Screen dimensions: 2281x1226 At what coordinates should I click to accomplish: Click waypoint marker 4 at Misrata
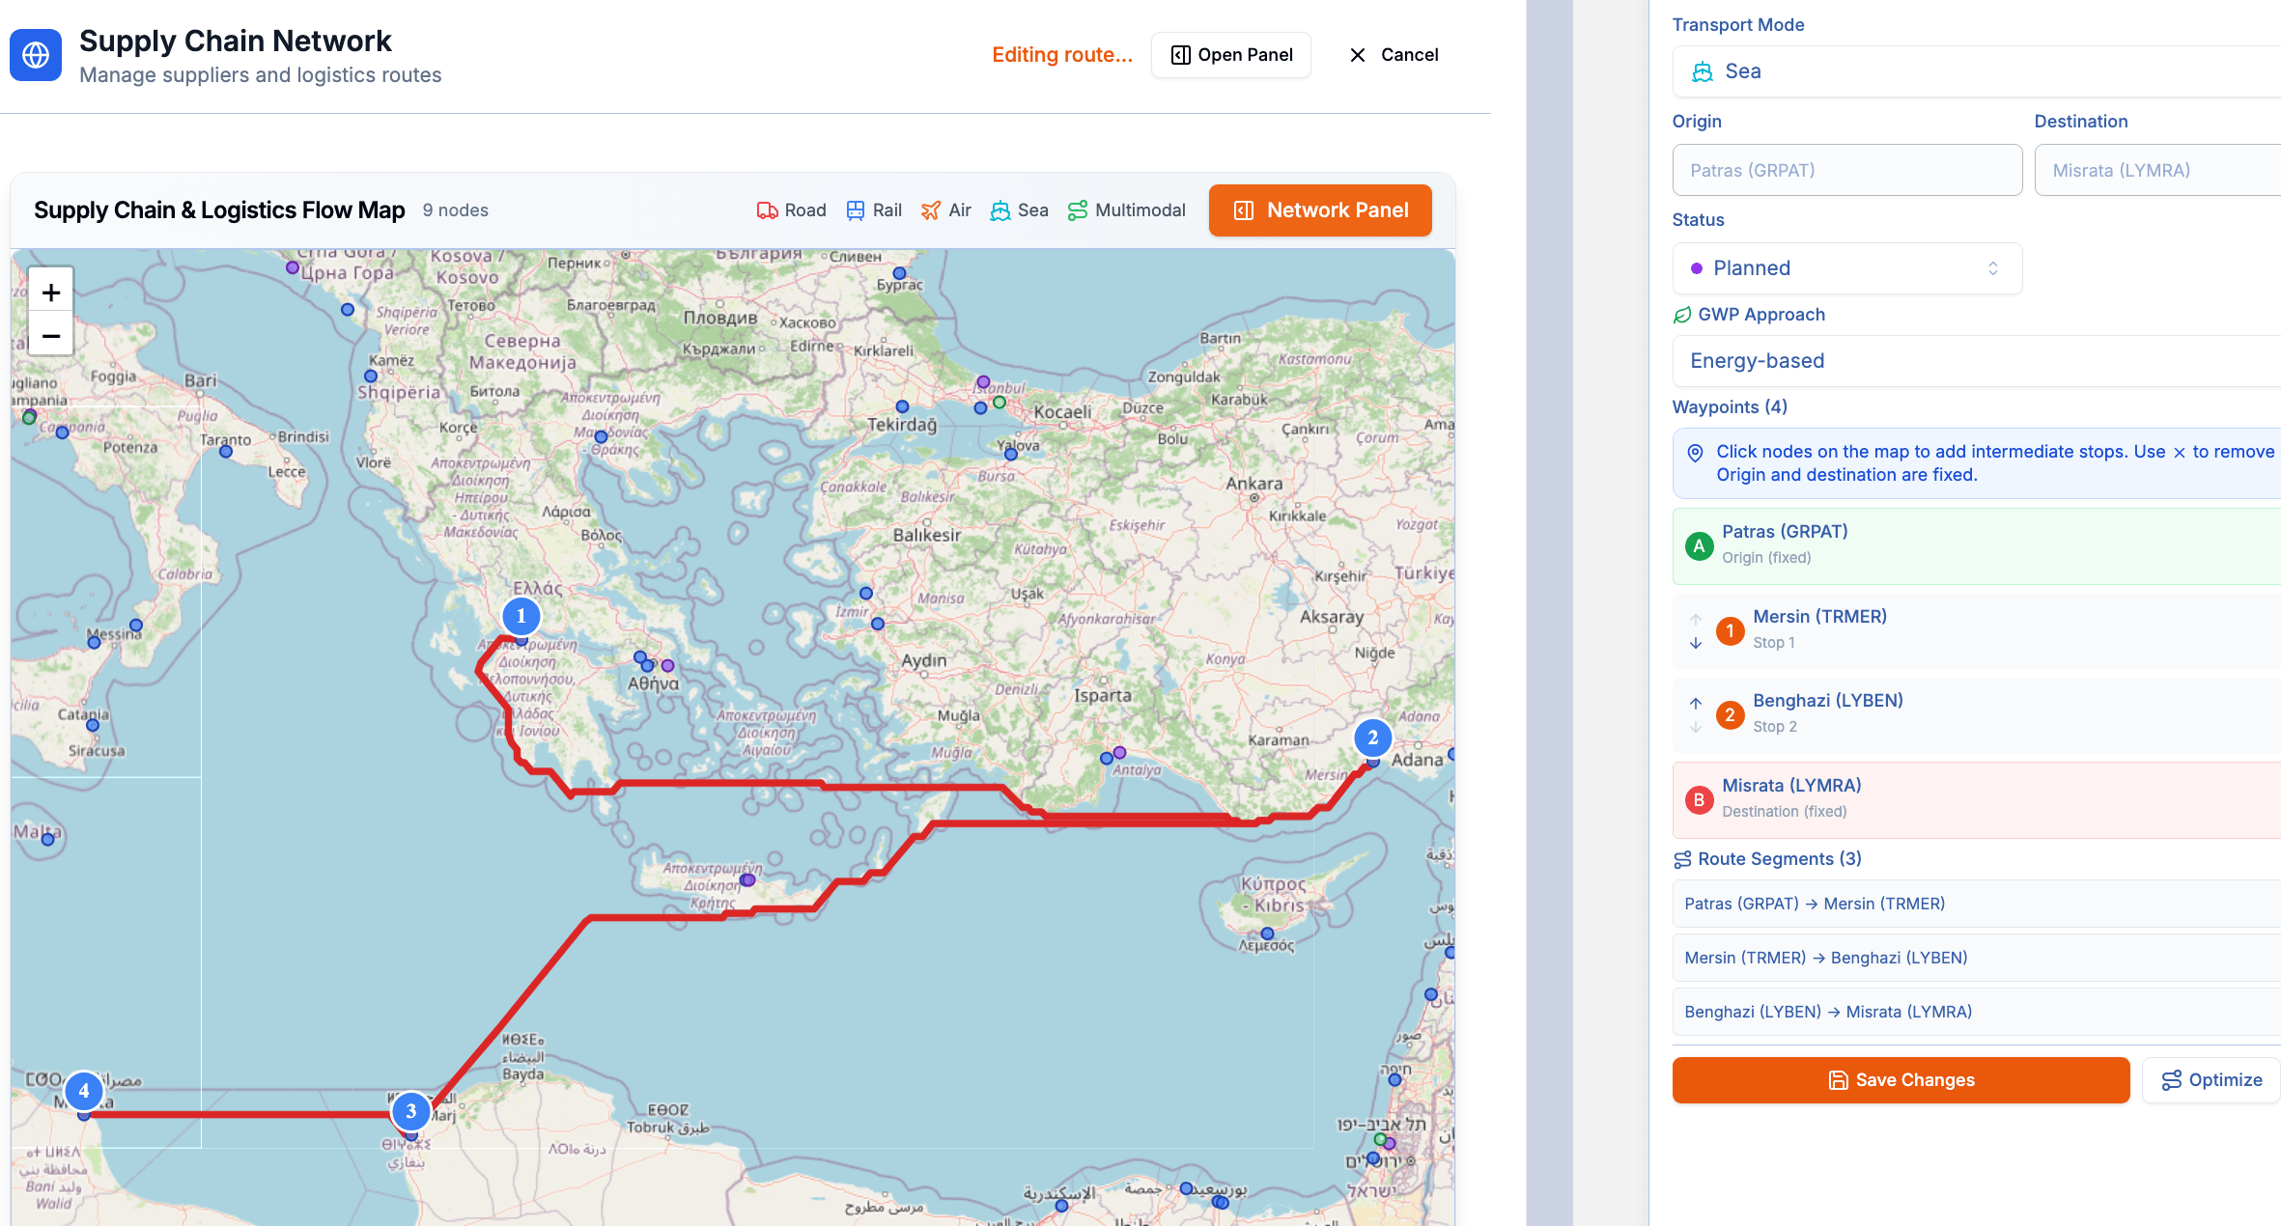tap(84, 1091)
